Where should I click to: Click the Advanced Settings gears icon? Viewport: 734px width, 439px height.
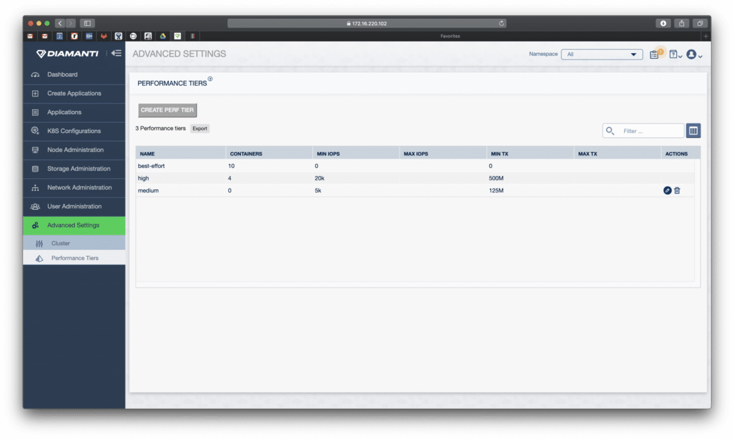point(35,225)
